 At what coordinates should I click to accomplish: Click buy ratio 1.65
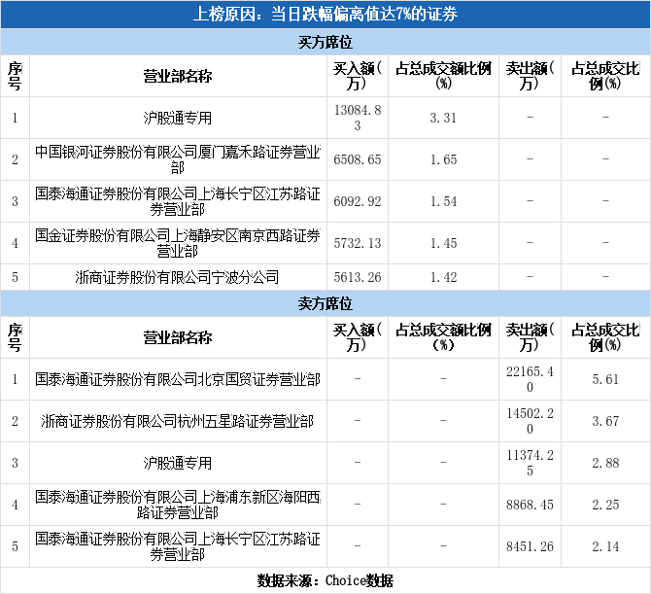tap(443, 159)
